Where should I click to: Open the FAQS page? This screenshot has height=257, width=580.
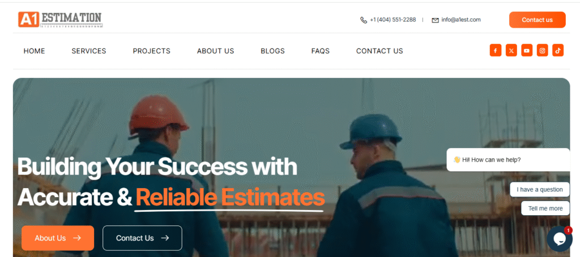tap(321, 51)
